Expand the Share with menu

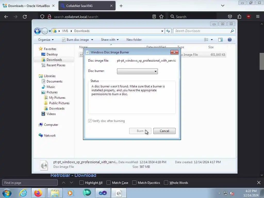tap(110, 40)
